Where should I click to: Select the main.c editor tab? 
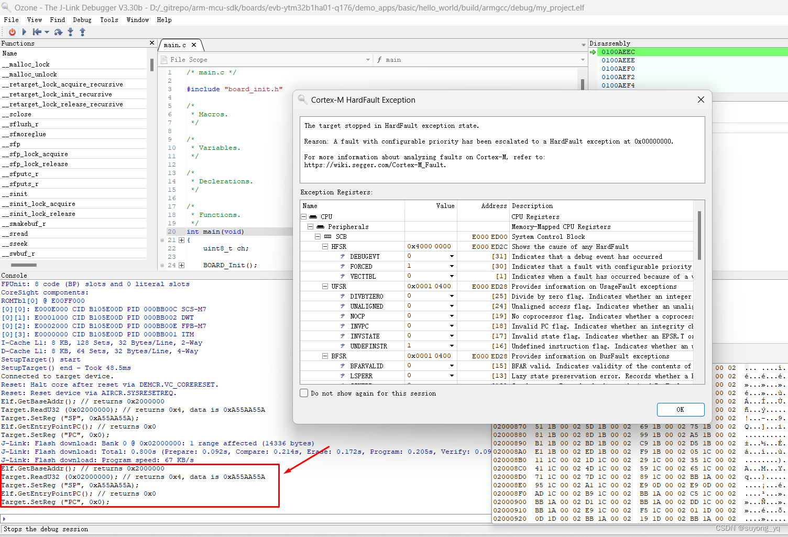tap(175, 45)
